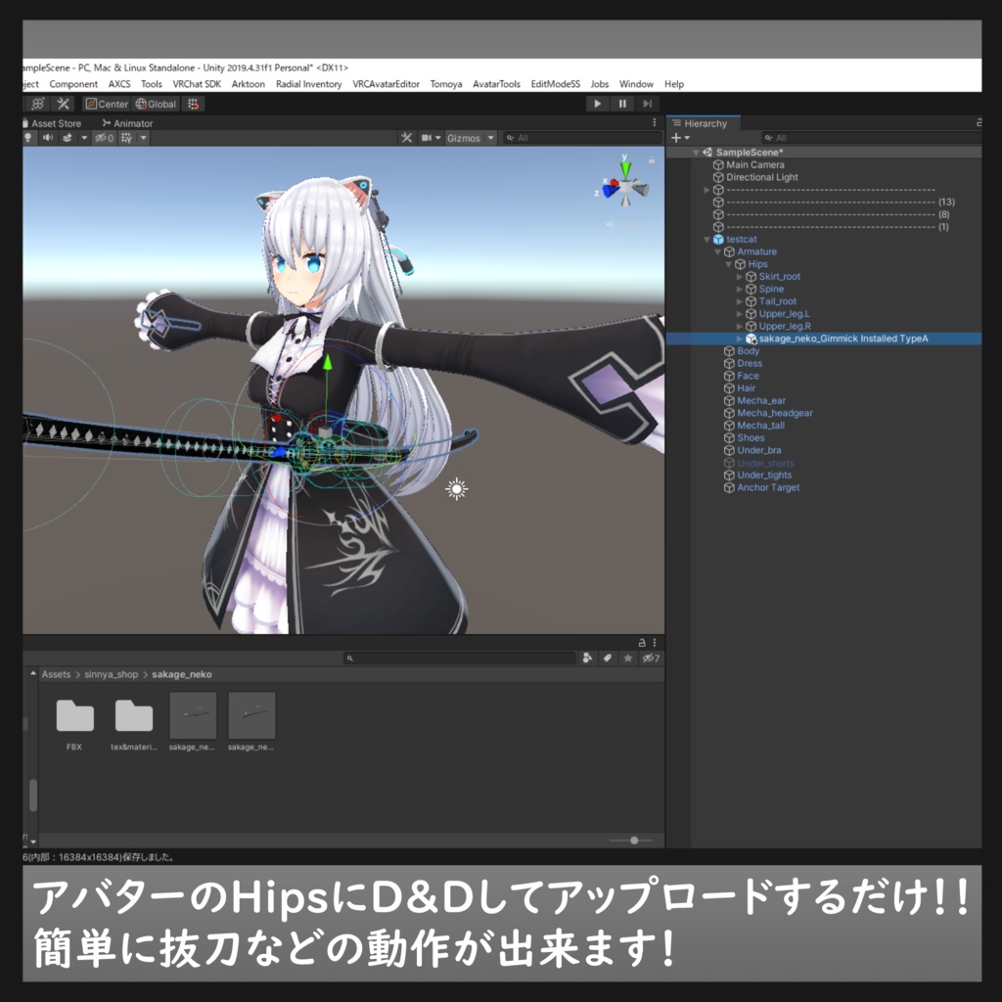Toggle hidden packages visibility 7 icon
Viewport: 1002px width, 1002px height.
651,659
